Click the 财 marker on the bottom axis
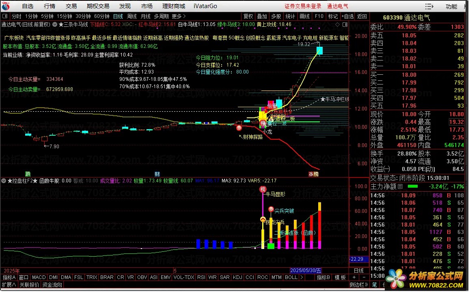Screen dimensions: 470x292 point(157,174)
